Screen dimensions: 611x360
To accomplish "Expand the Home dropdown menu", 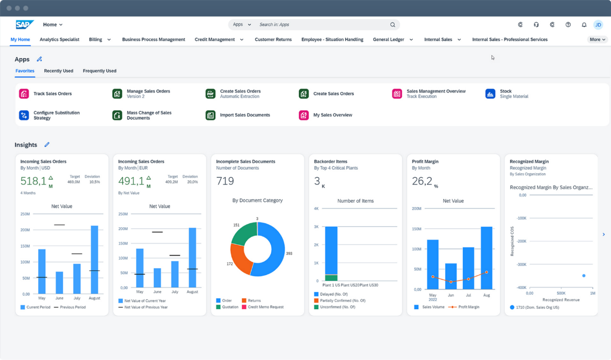I will [x=53, y=24].
